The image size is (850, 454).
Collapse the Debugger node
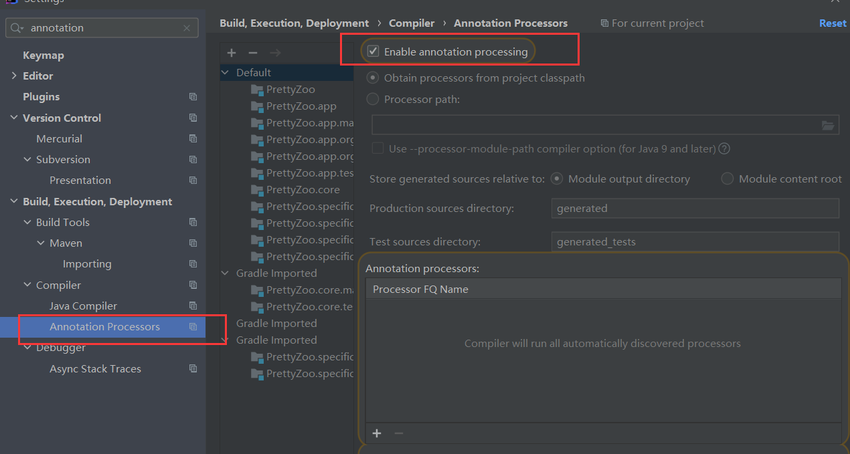[27, 348]
